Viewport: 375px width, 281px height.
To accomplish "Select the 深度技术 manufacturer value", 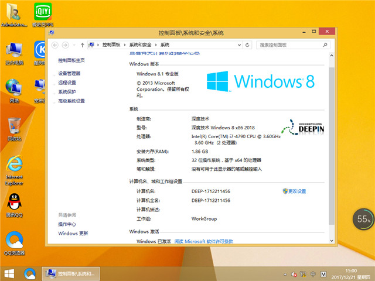I will click(200, 119).
